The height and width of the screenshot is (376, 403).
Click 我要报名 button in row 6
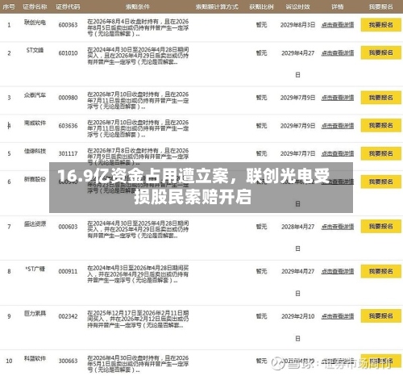[380, 182]
